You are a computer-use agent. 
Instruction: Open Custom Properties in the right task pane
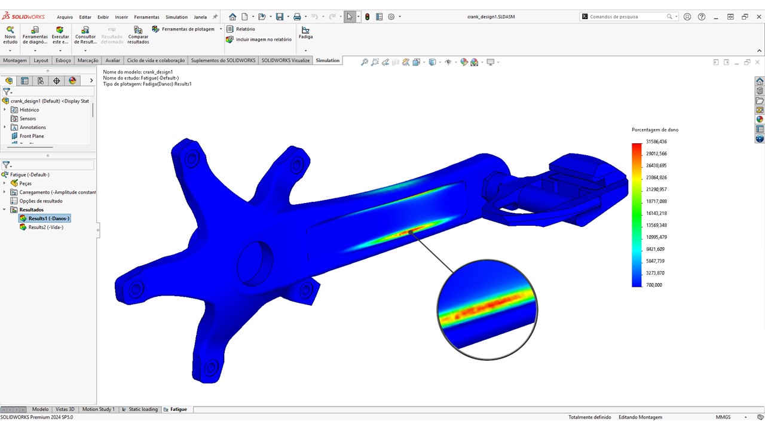760,129
